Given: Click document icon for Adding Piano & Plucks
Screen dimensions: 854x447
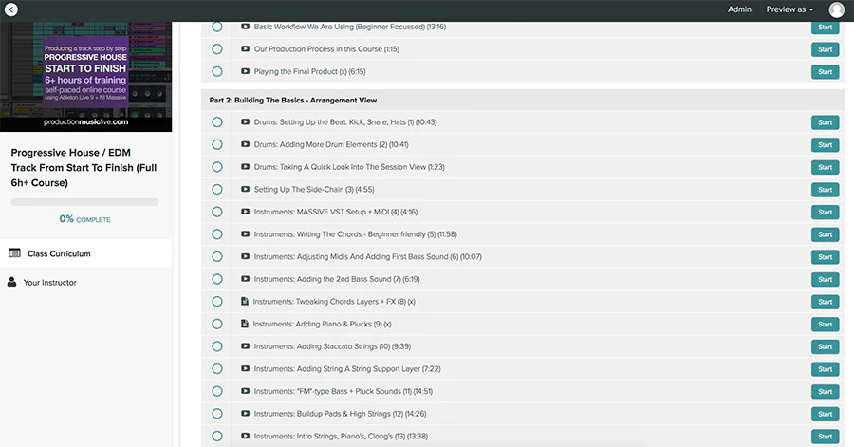Looking at the screenshot, I should pos(245,324).
